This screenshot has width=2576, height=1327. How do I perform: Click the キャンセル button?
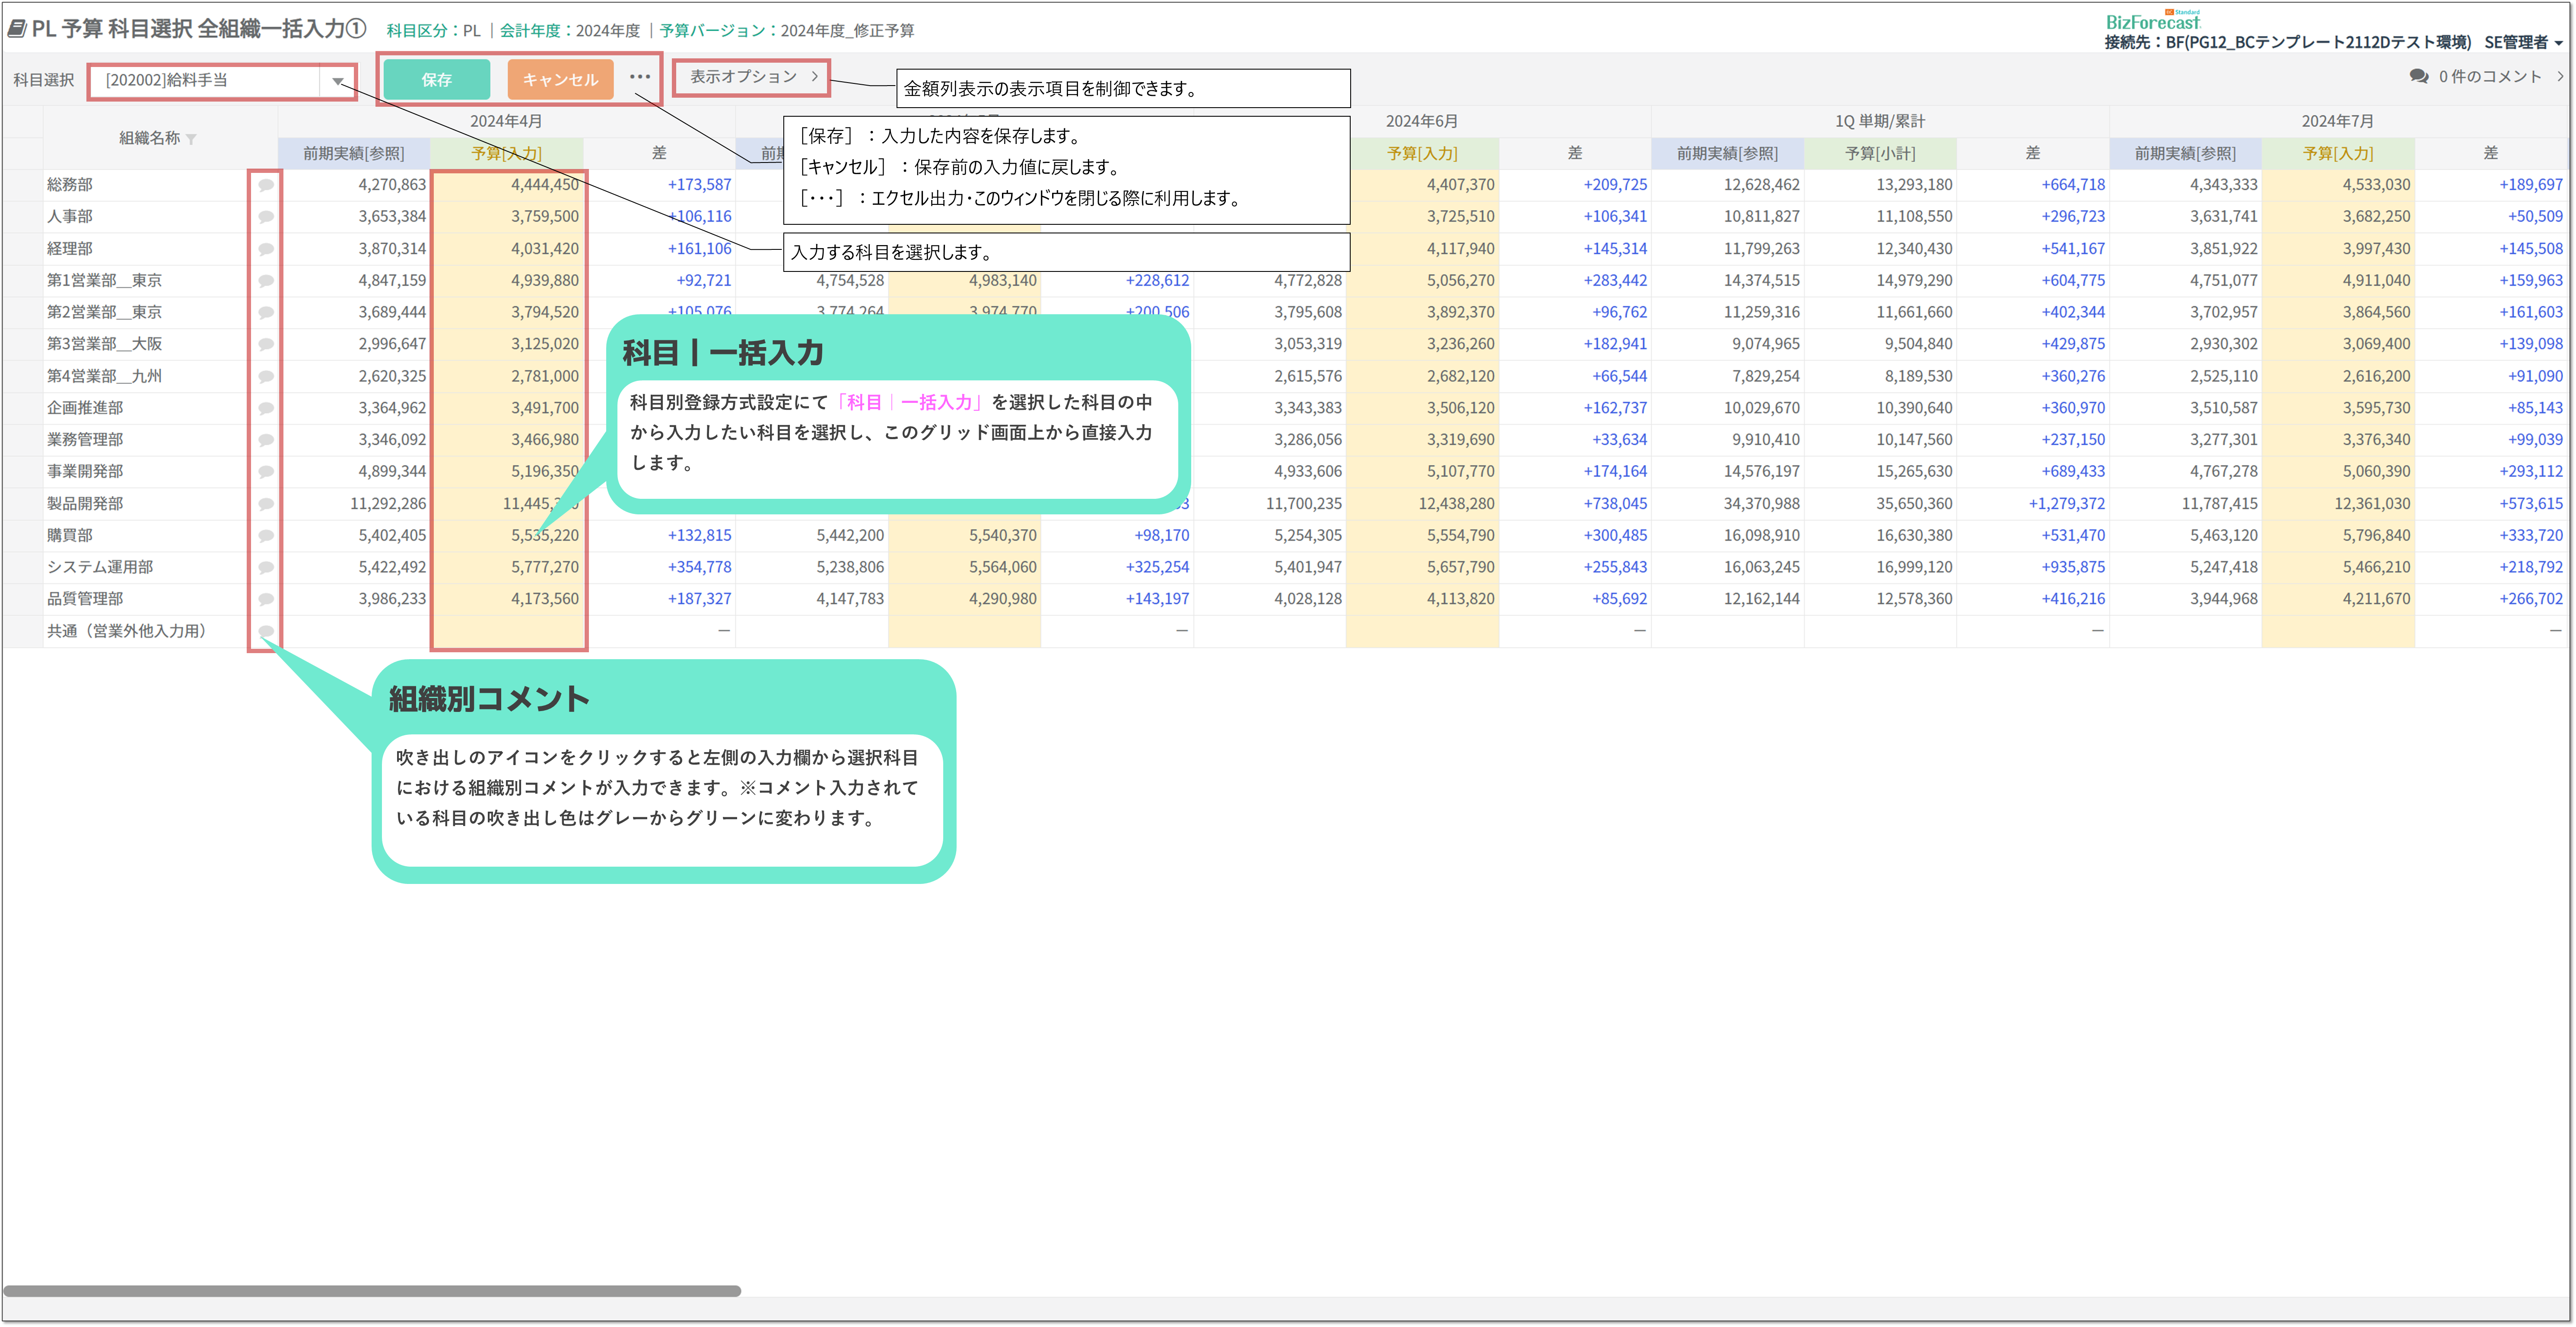pyautogui.click(x=560, y=80)
